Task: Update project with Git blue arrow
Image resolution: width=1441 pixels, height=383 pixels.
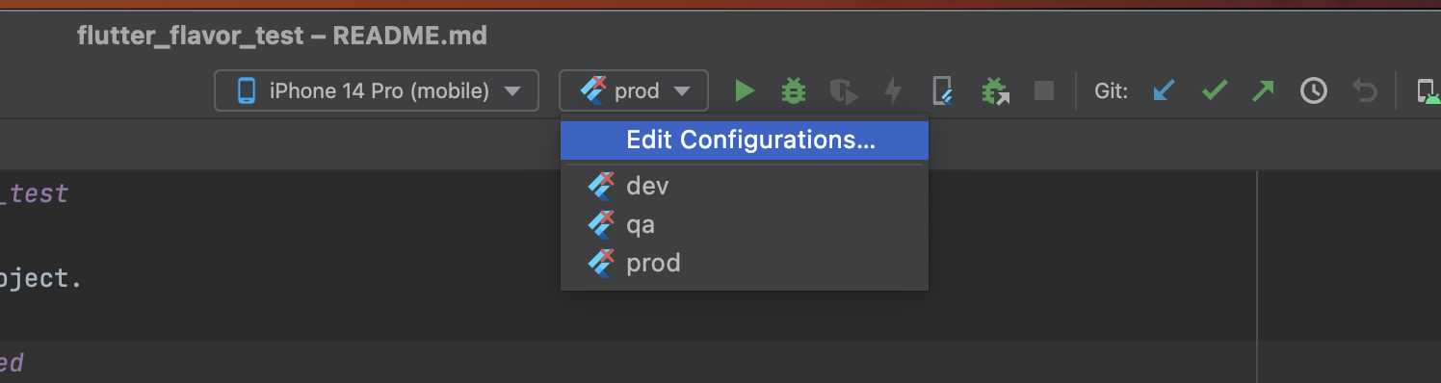Action: (x=1165, y=91)
